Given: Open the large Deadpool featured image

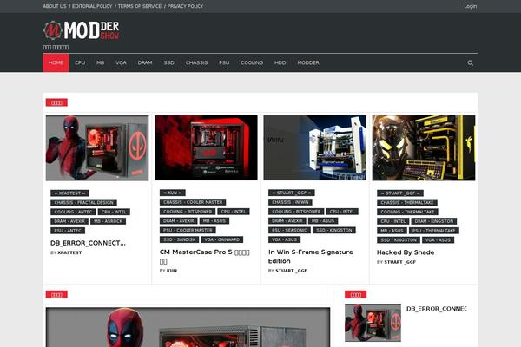Looking at the screenshot, I should pos(188,327).
